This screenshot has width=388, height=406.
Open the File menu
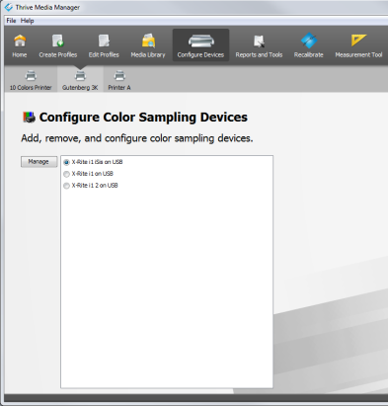(11, 21)
